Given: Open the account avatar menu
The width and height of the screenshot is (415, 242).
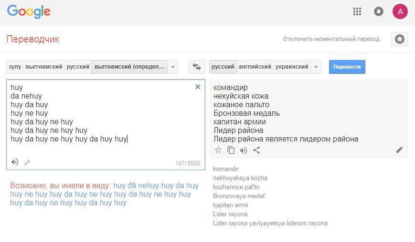Looking at the screenshot, I should [x=400, y=11].
